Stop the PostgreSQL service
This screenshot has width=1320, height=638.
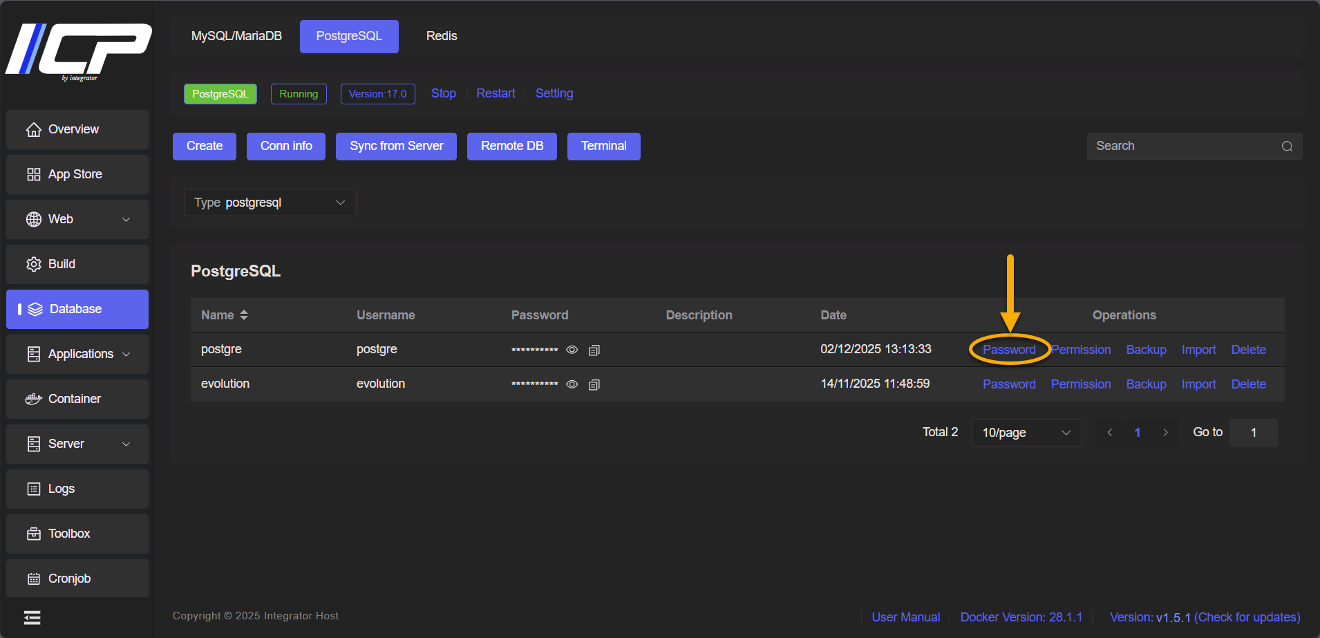(x=444, y=93)
